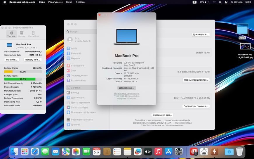
Task: Open Mail app in the Dock
Action: [x=55, y=152]
